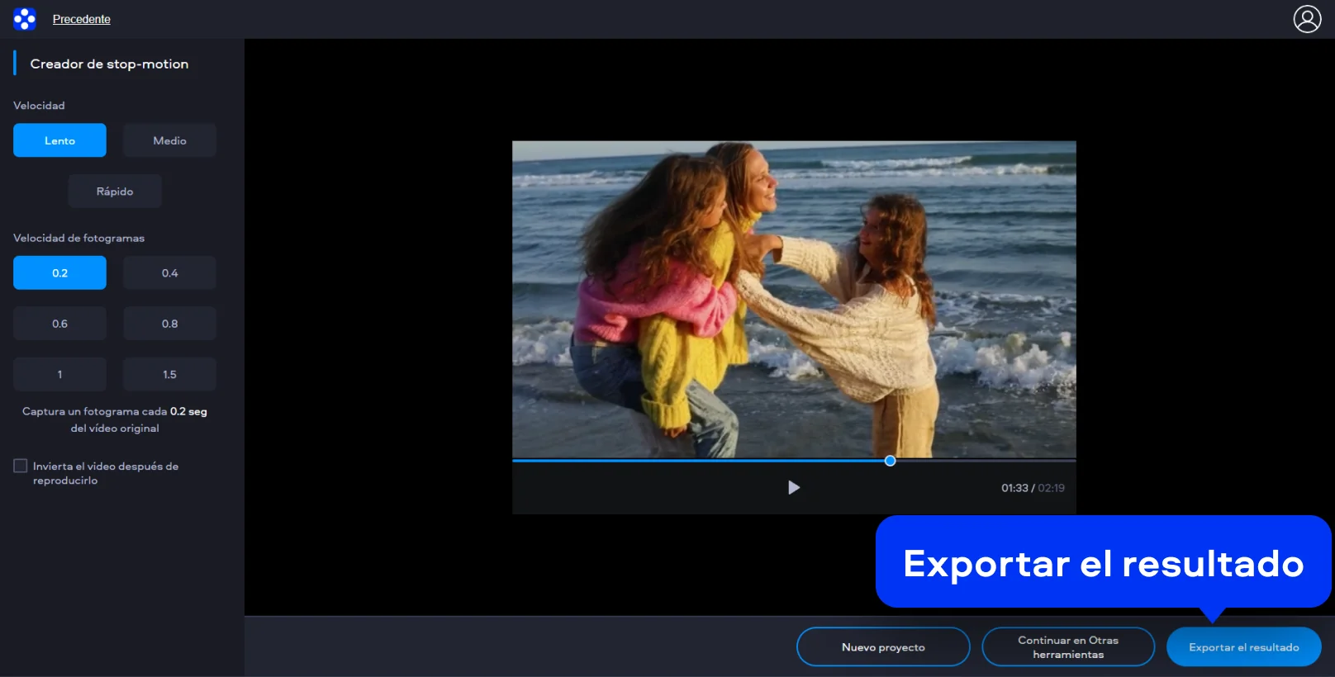Set frame rate to 0.2
The height and width of the screenshot is (677, 1335).
59,273
